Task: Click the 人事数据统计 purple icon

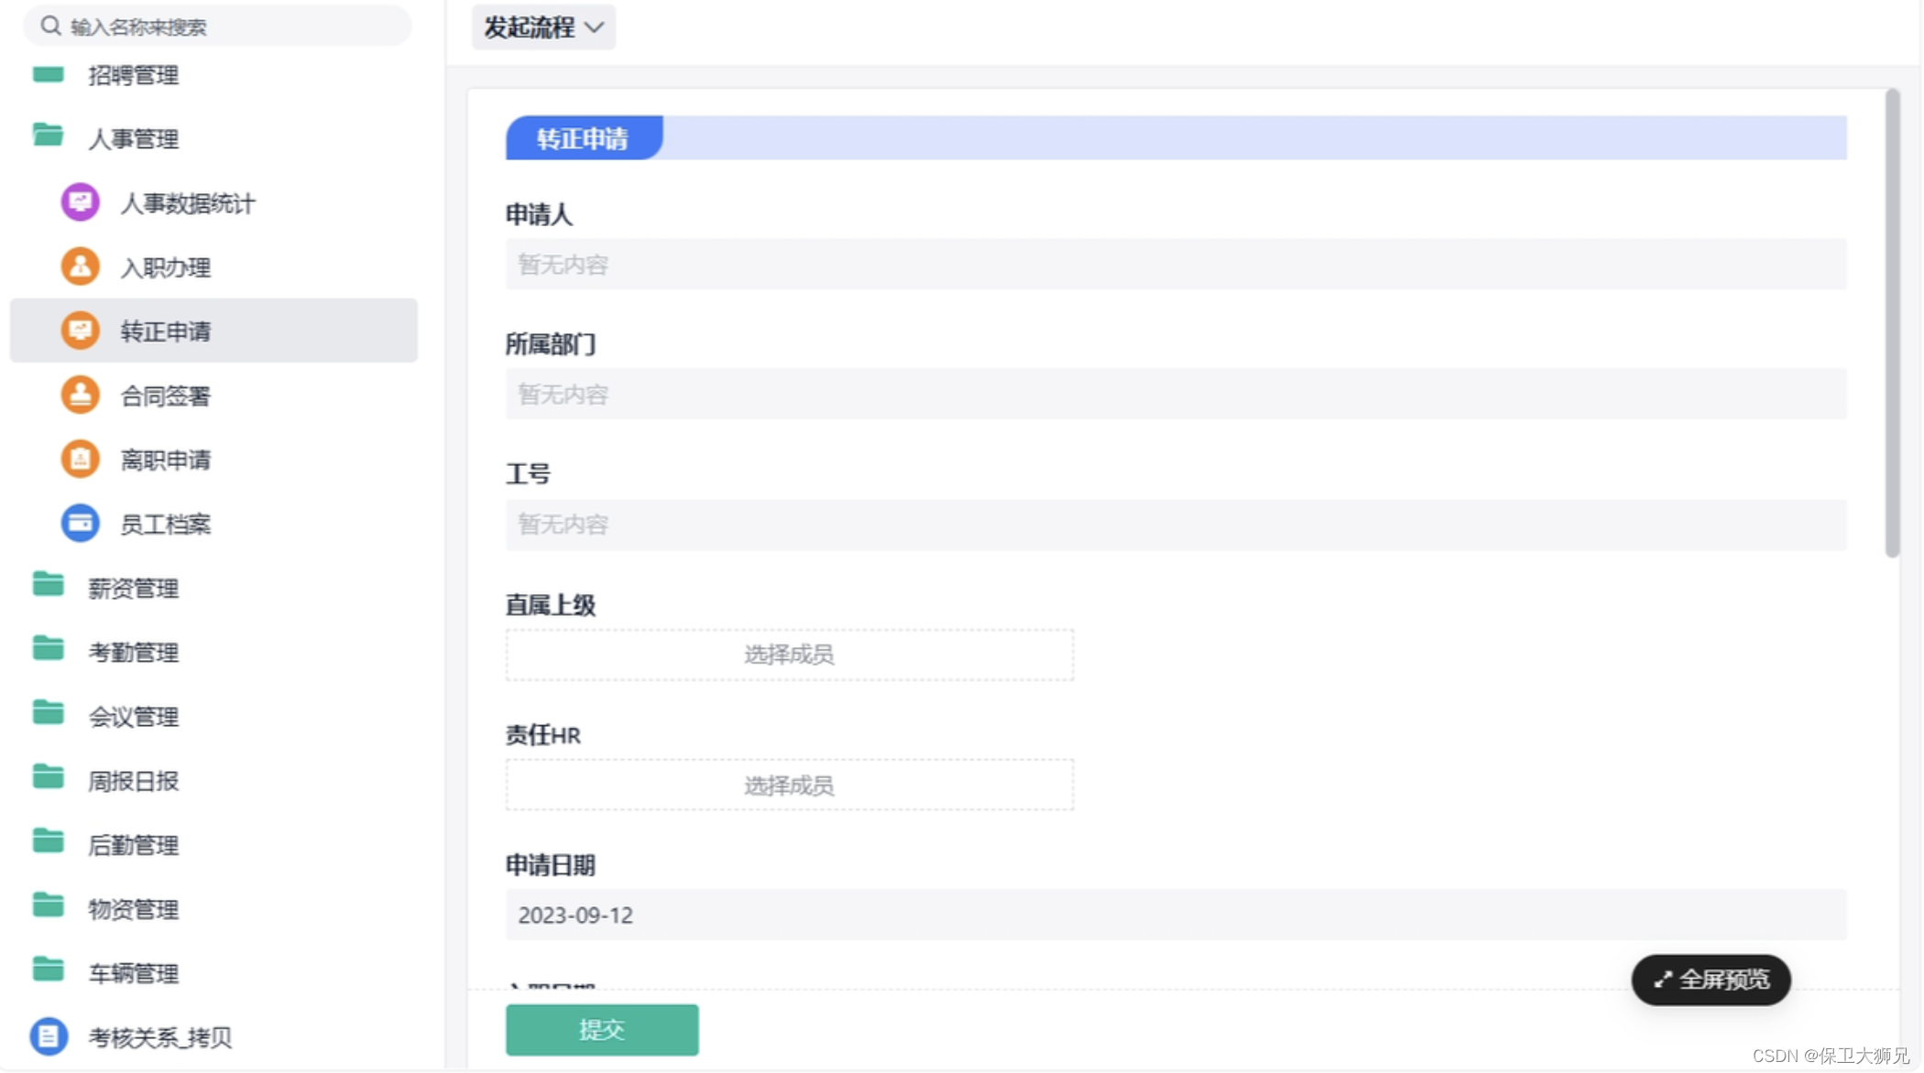Action: coord(80,202)
